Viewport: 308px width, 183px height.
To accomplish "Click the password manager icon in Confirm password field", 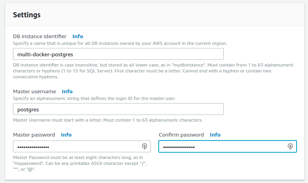I will click(x=290, y=146).
